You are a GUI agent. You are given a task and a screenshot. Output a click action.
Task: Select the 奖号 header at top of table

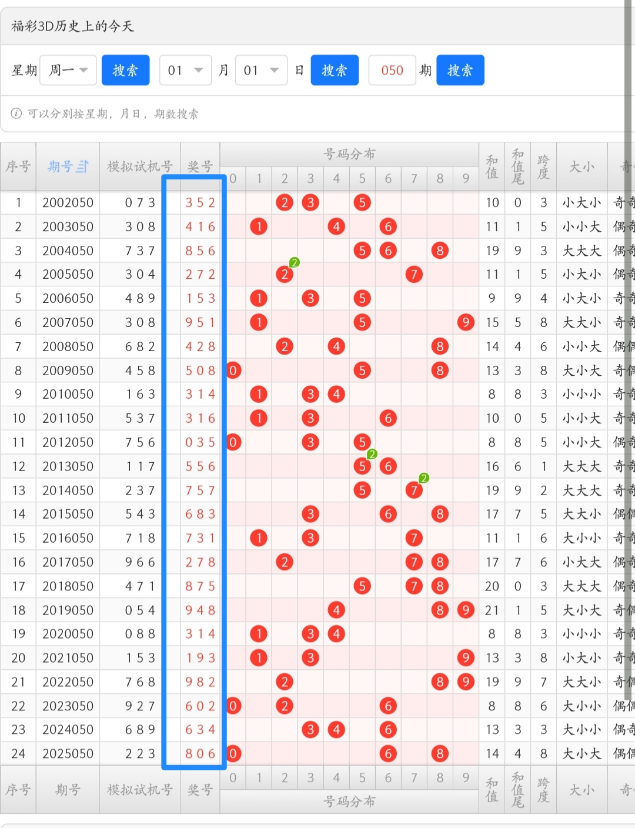[x=200, y=166]
